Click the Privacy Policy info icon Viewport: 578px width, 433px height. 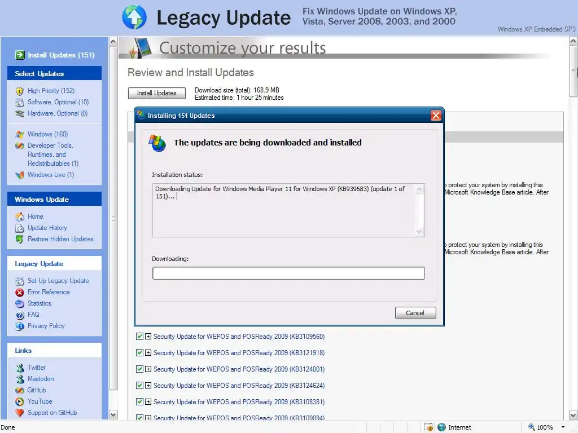click(20, 326)
